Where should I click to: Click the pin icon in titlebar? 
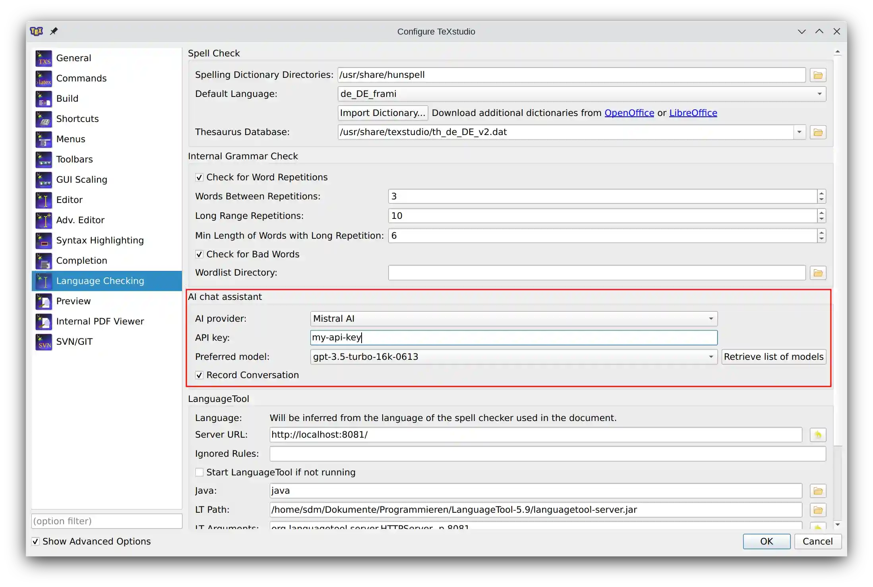(54, 31)
